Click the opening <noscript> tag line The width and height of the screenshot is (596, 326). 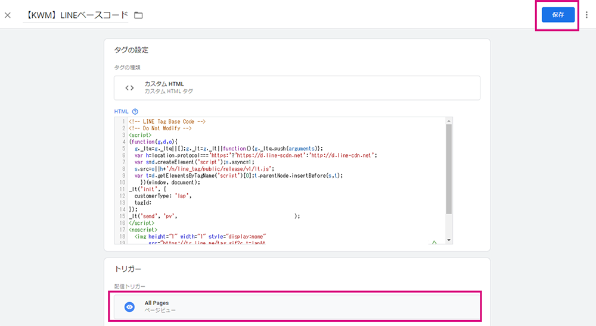tap(143, 230)
